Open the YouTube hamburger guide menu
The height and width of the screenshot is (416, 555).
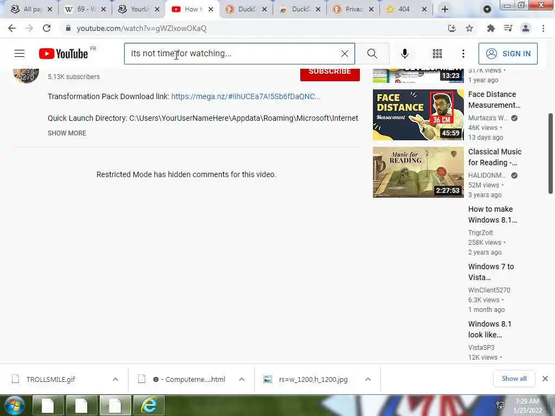pyautogui.click(x=20, y=54)
